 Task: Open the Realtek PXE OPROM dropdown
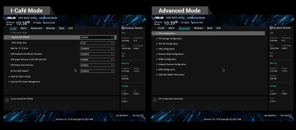97,37
